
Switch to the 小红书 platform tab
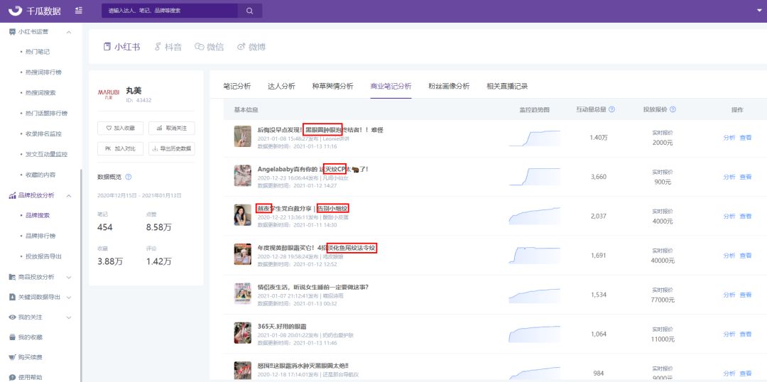122,47
